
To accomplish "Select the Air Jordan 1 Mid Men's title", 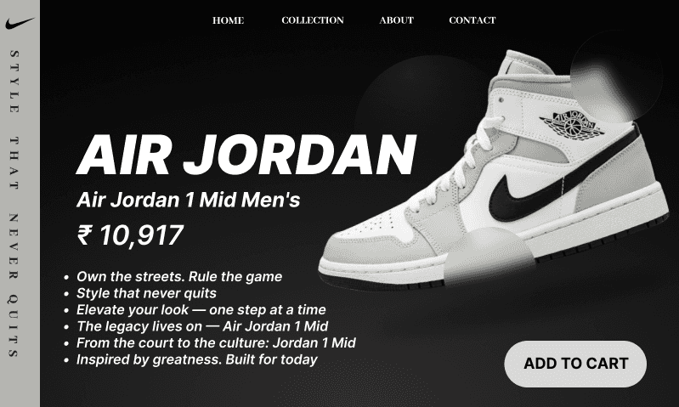I will pyautogui.click(x=189, y=200).
